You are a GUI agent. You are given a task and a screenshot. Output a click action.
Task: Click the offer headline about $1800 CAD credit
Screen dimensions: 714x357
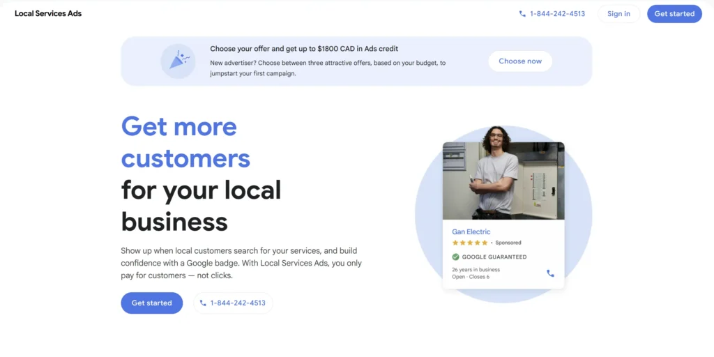(304, 48)
